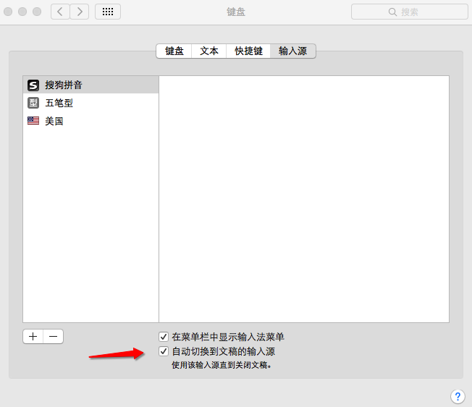Show all preferences grid button
472x407 pixels.
pos(108,12)
